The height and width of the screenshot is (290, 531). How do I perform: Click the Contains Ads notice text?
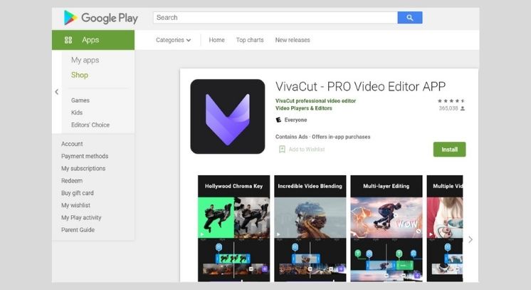pyautogui.click(x=292, y=137)
